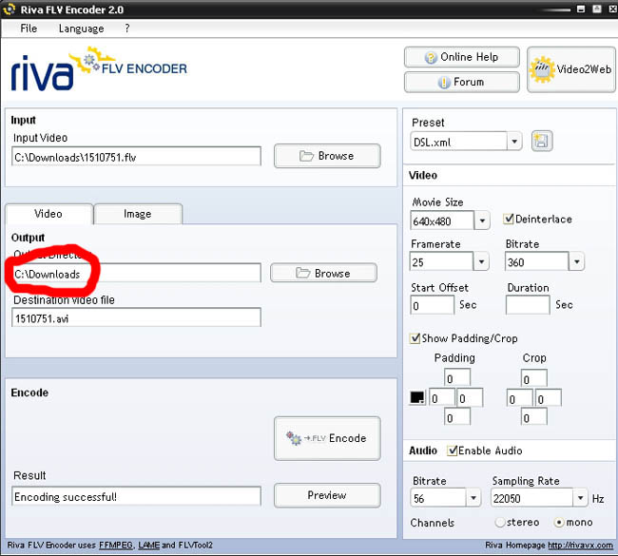Image resolution: width=618 pixels, height=556 pixels.
Task: Toggle Show Padding/Crop checkbox
Action: 415,338
